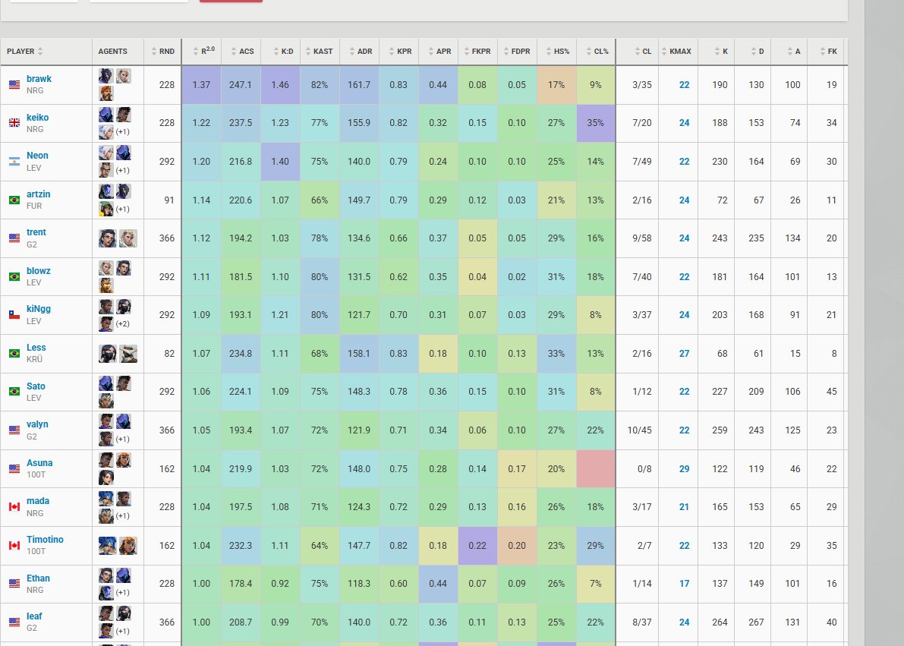This screenshot has height=646, width=904.
Task: Open mada's player profile link
Action: pyautogui.click(x=37, y=501)
